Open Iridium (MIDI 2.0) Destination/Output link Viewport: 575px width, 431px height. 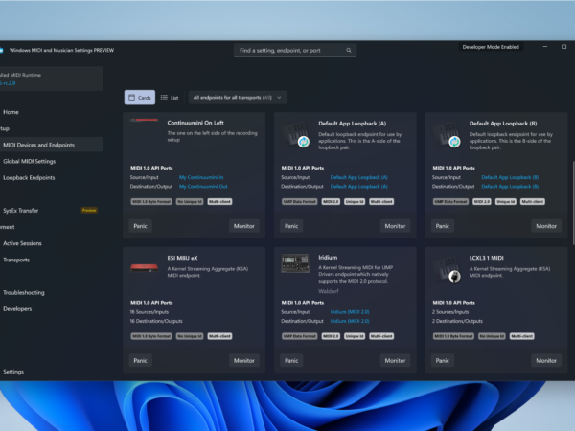(350, 321)
